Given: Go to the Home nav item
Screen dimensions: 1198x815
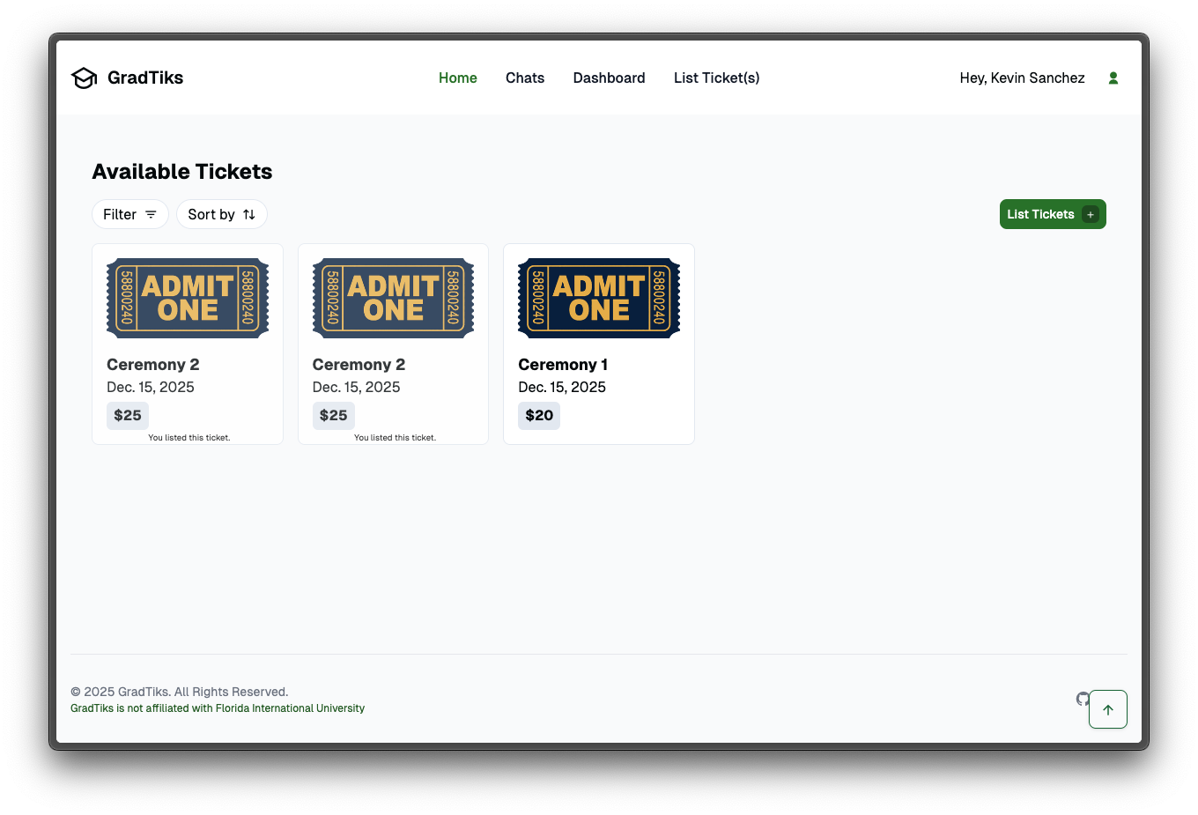Looking at the screenshot, I should 457,78.
